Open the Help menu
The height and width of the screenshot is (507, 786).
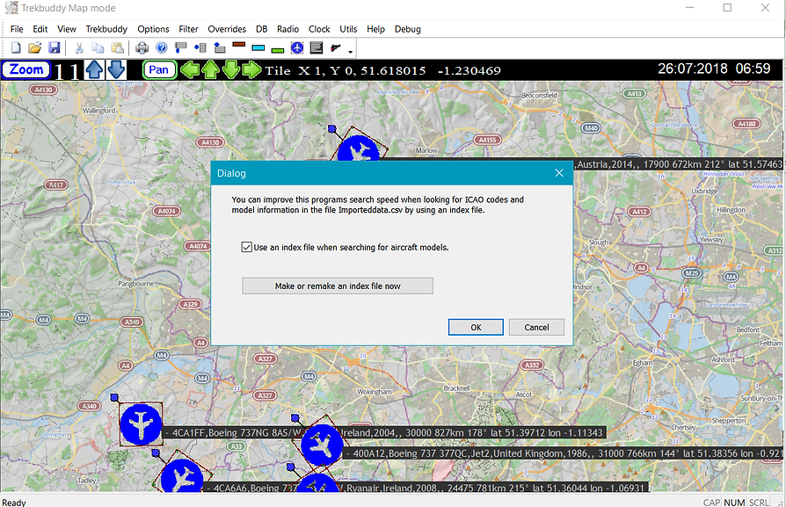(375, 29)
